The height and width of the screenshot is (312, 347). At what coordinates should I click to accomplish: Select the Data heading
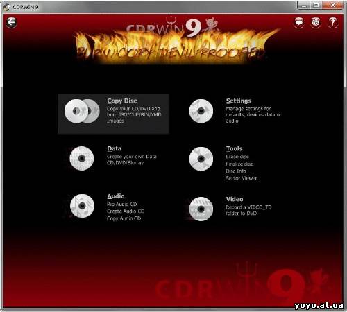pos(115,148)
